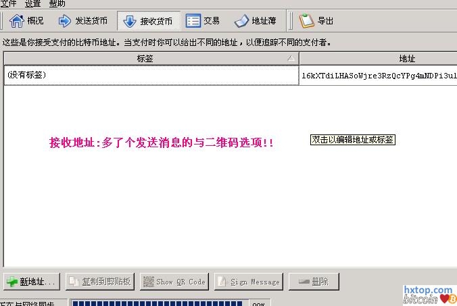The height and width of the screenshot is (306, 457).
Task: Open the 概况 overview page
Action: (x=28, y=21)
